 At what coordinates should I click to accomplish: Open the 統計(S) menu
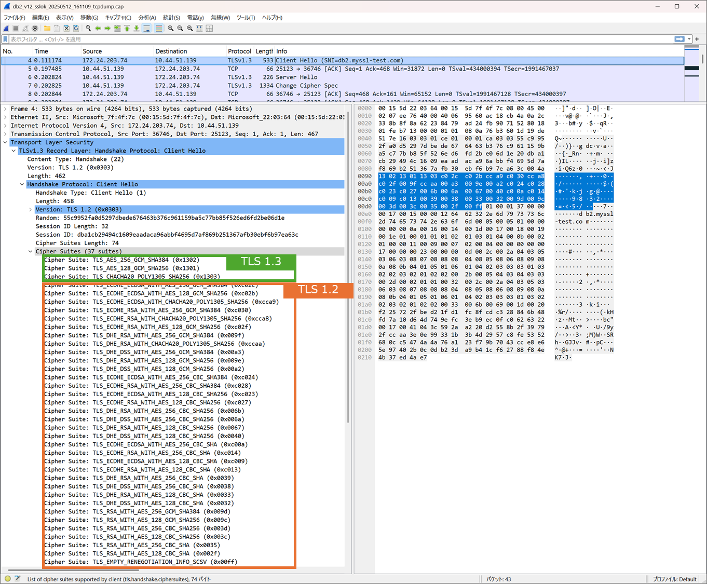pos(171,17)
